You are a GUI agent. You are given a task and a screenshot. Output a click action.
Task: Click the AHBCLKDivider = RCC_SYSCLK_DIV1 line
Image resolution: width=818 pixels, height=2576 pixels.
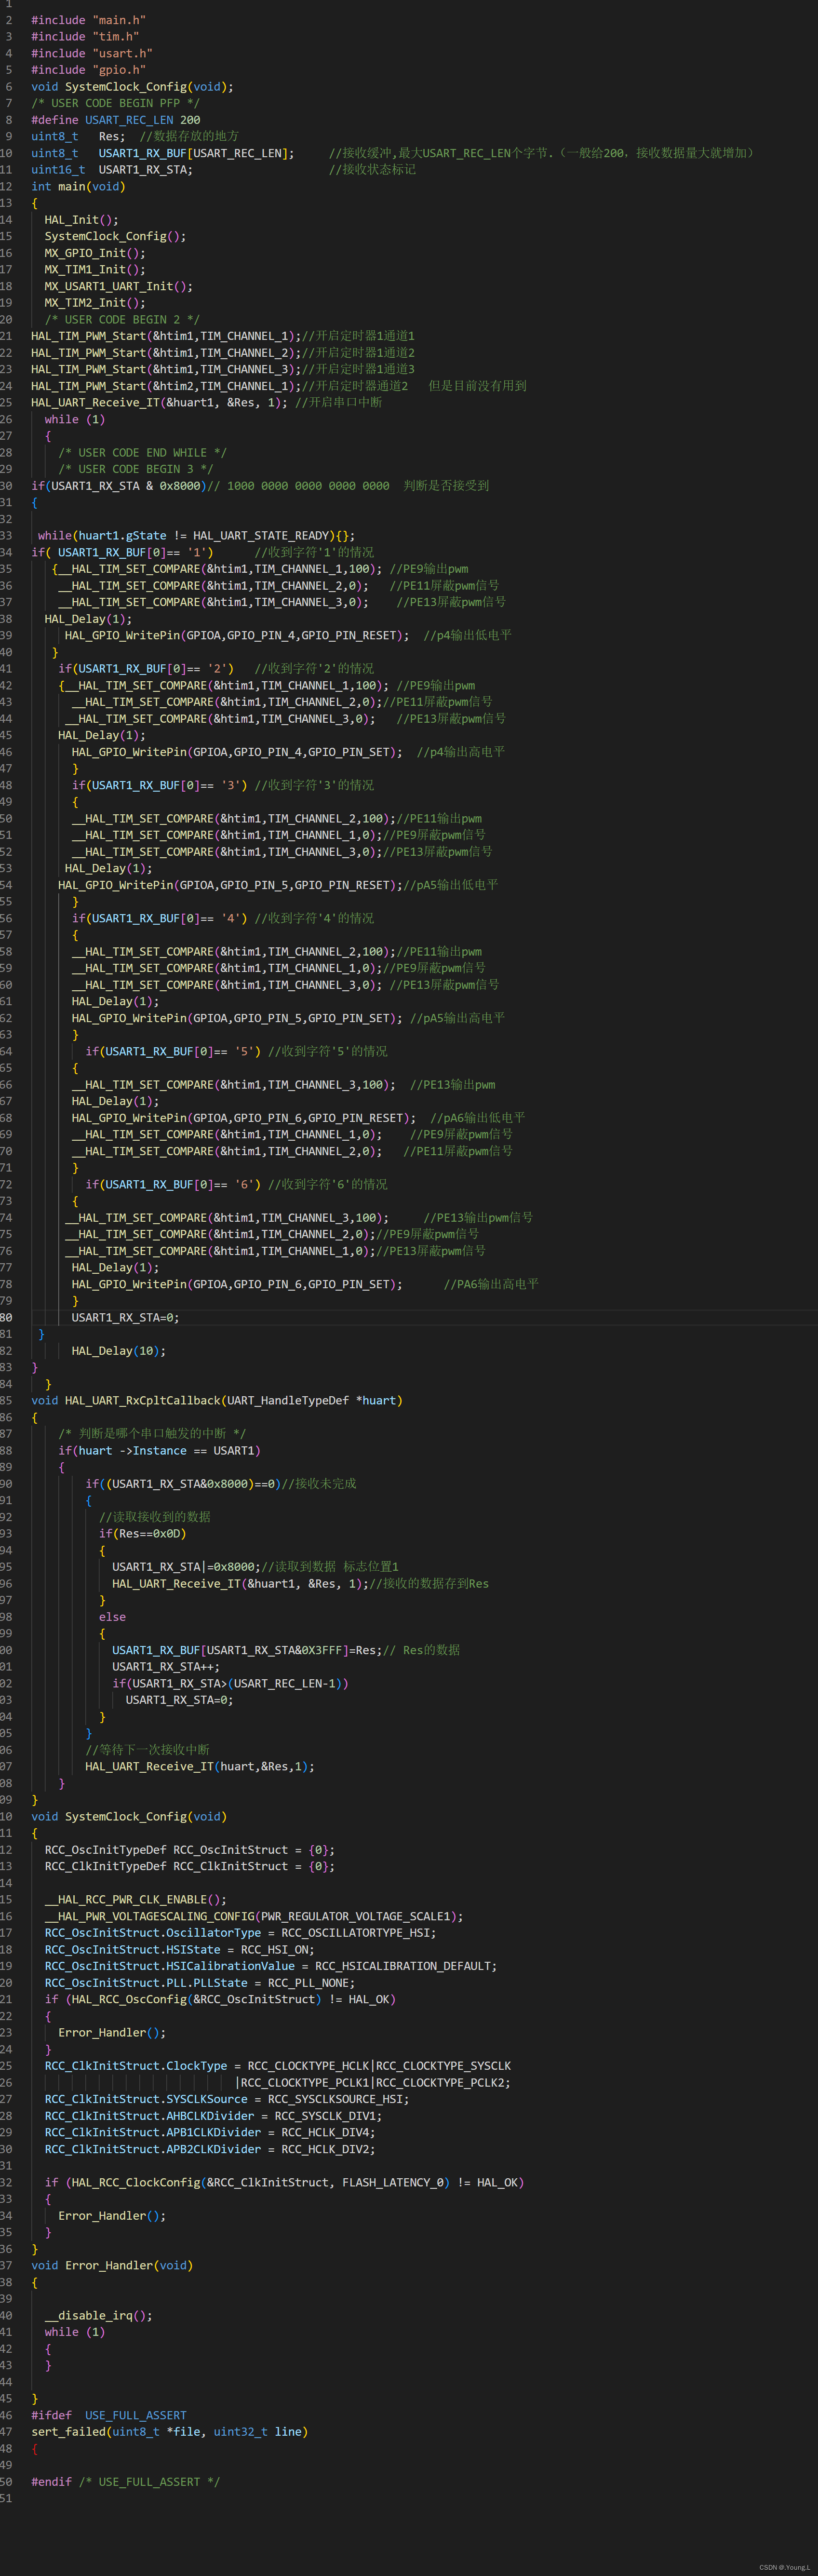[213, 2116]
